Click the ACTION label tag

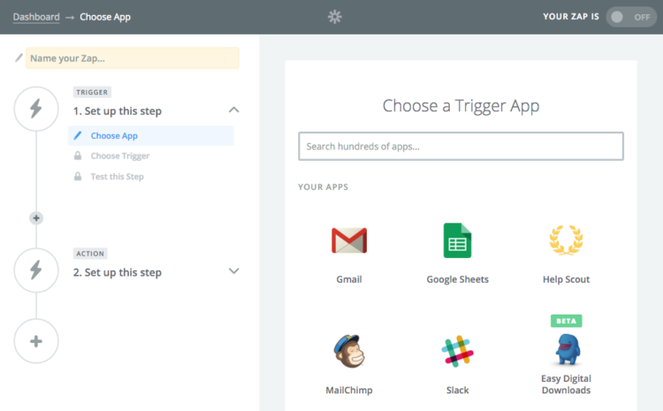tap(90, 254)
